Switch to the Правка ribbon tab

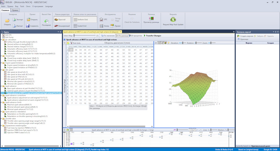(x=15, y=10)
